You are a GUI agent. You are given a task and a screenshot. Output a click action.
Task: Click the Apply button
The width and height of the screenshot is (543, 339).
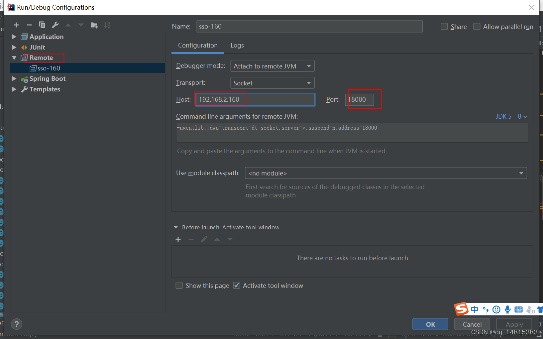pos(514,324)
